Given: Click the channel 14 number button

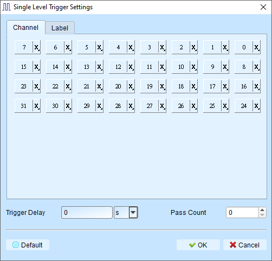Looking at the screenshot, I should pos(55,67).
